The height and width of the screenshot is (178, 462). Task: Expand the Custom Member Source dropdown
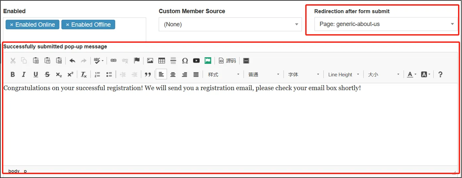click(x=230, y=24)
